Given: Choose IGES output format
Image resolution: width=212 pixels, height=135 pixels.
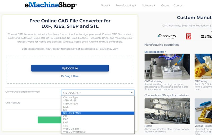Looking at the screenshot, I should pos(66,107).
